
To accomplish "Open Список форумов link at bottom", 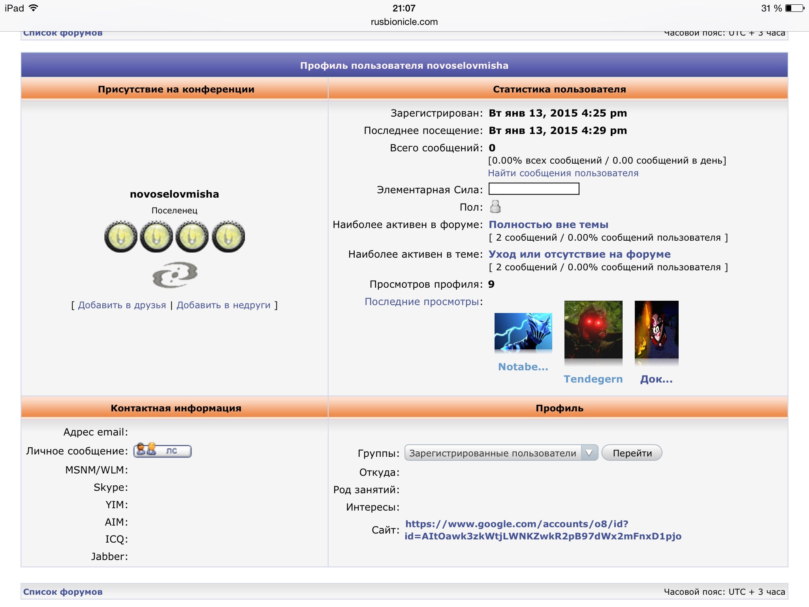I will click(63, 592).
